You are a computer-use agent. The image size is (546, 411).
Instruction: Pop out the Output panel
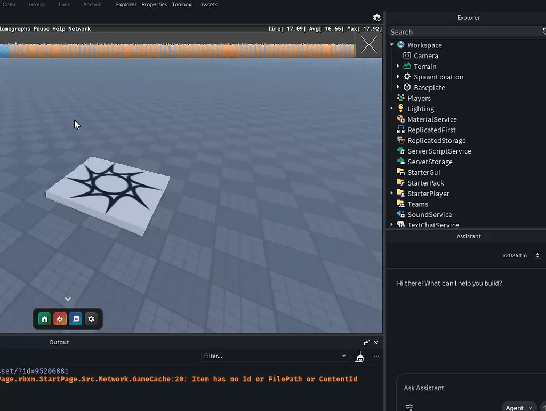[366, 343]
